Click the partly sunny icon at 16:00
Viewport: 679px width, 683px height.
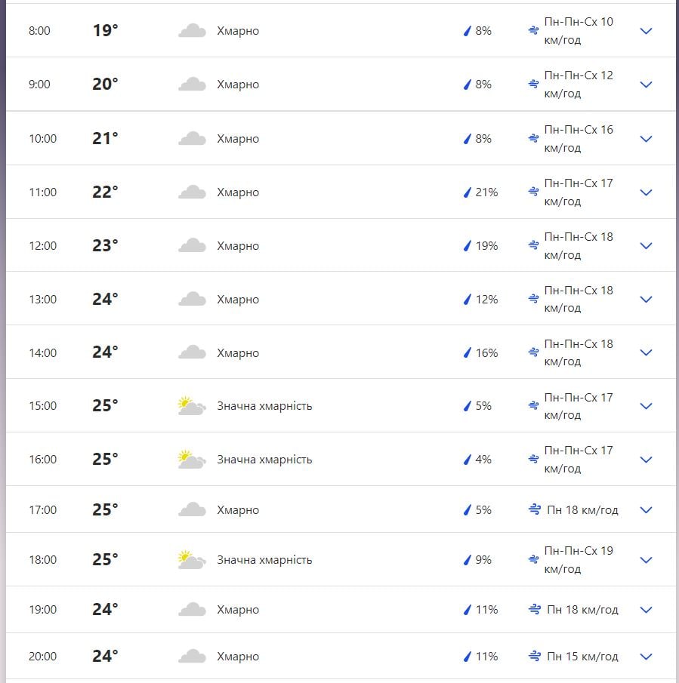[191, 460]
